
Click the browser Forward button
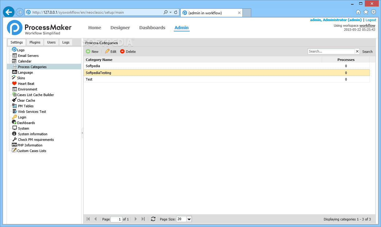coord(19,12)
